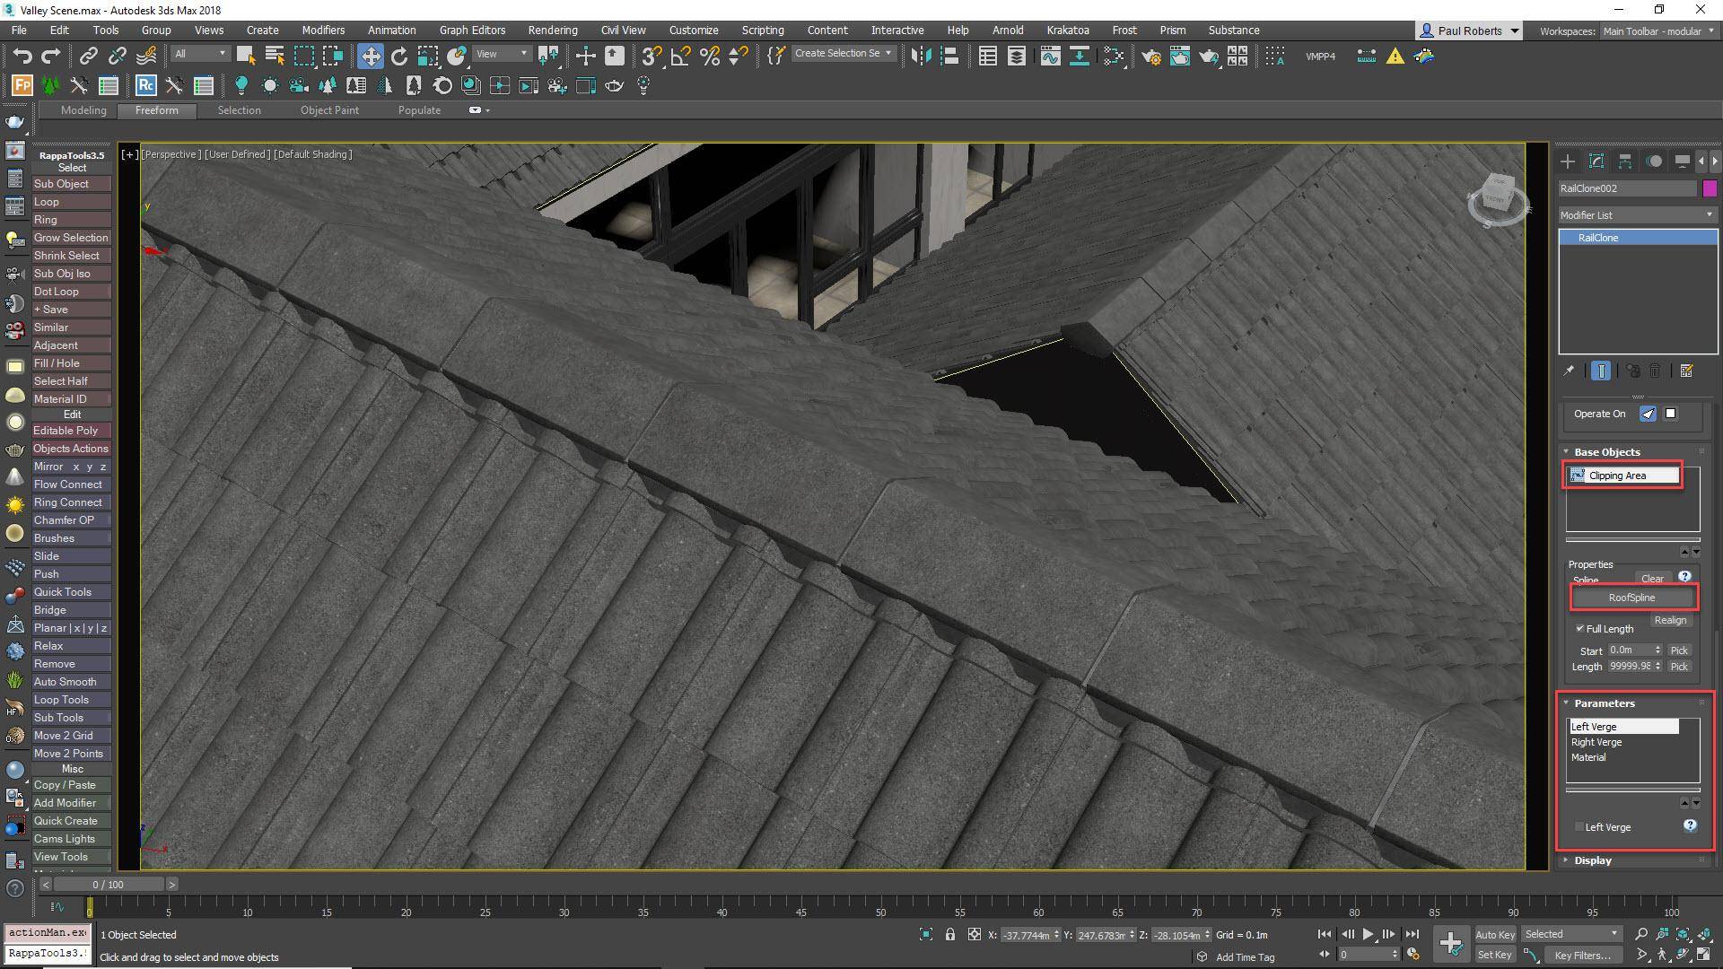Click the RailClone002 object color swatch
Image resolution: width=1723 pixels, height=969 pixels.
(x=1710, y=188)
